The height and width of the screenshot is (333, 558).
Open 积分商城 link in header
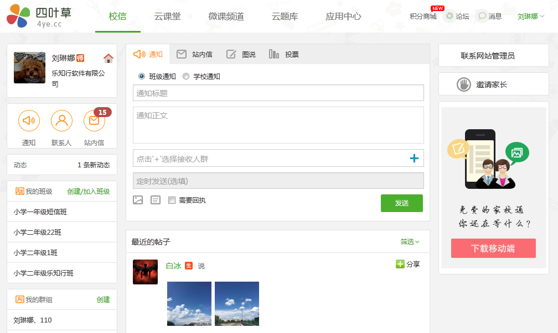[x=423, y=17]
